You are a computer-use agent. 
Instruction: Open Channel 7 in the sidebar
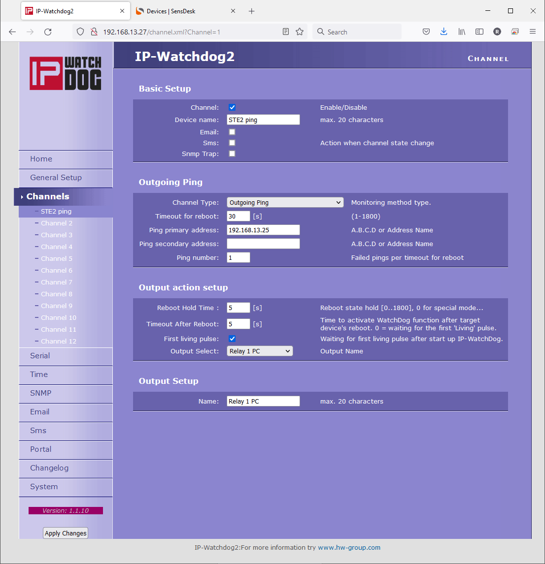[x=57, y=282]
